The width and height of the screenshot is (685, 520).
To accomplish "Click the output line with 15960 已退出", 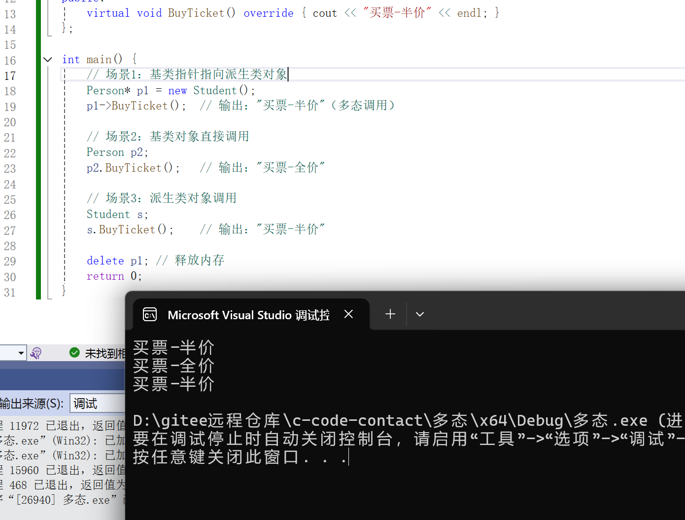I will pyautogui.click(x=63, y=470).
